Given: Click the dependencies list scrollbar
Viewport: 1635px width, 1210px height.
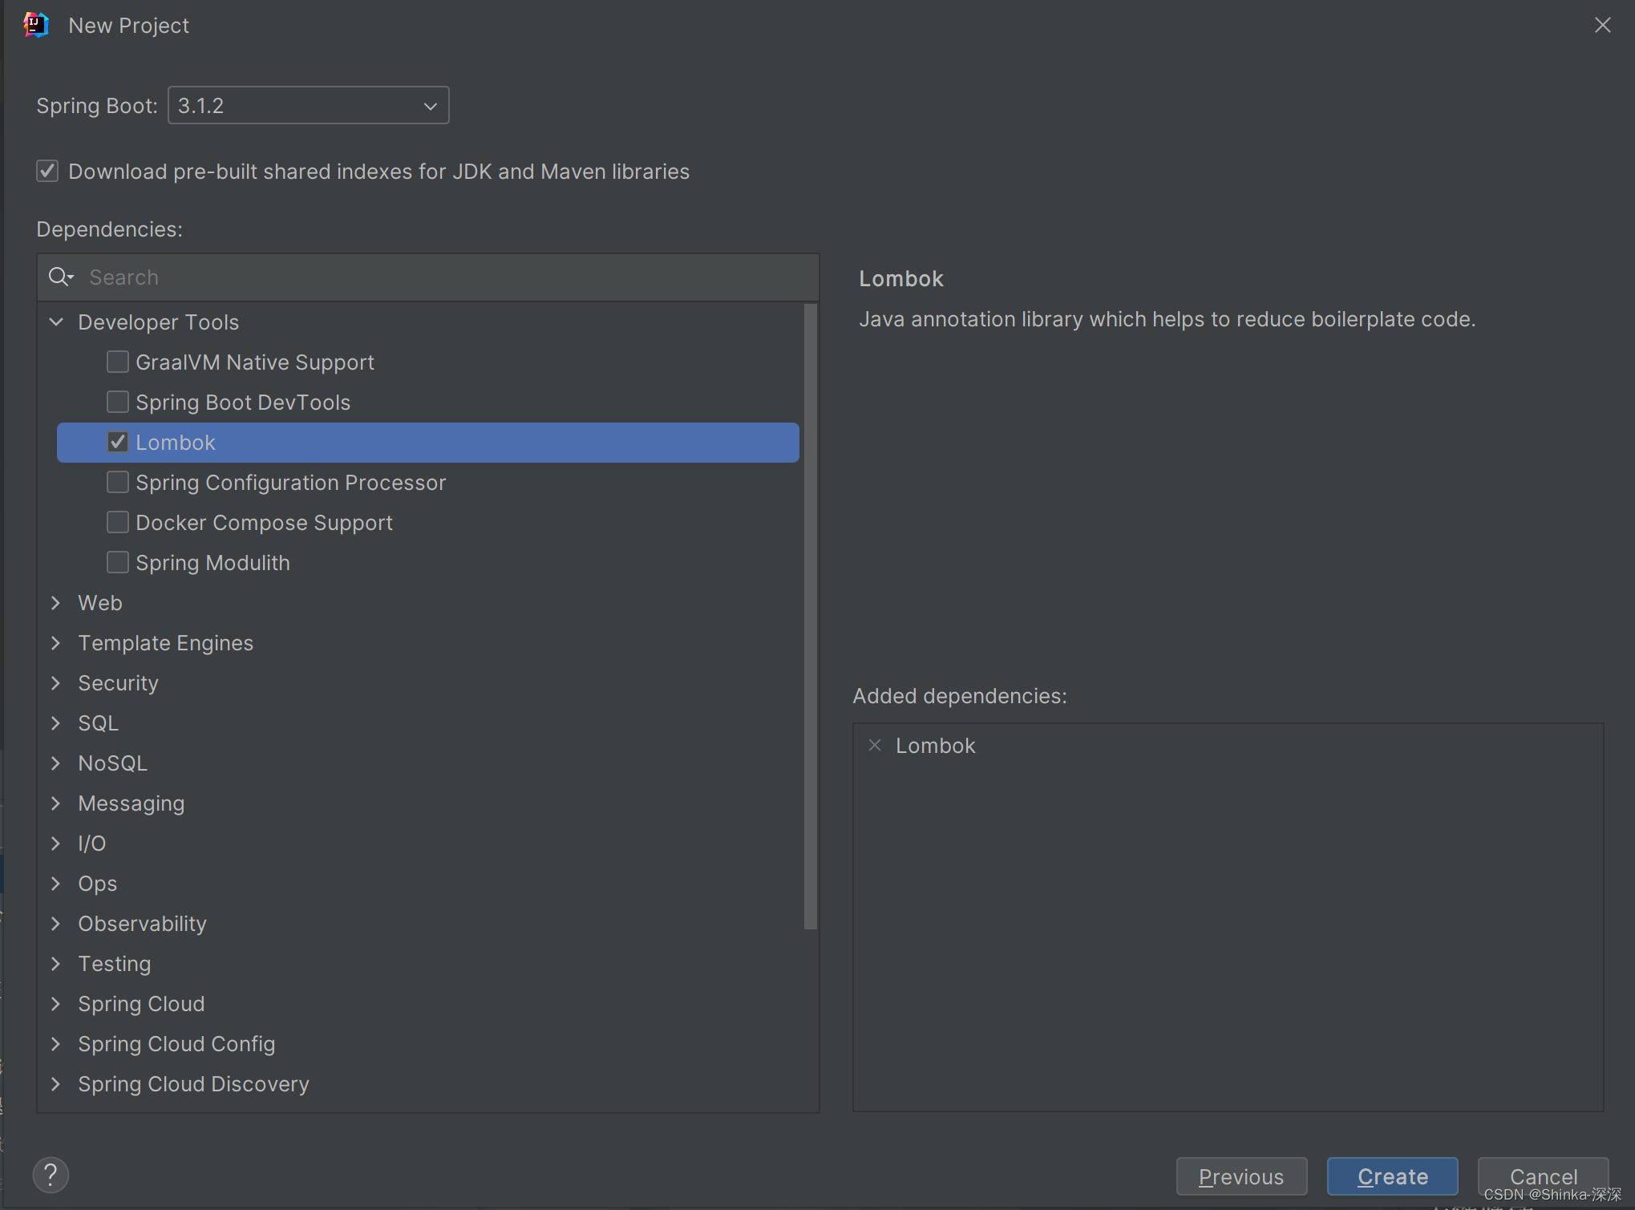Looking at the screenshot, I should [811, 616].
